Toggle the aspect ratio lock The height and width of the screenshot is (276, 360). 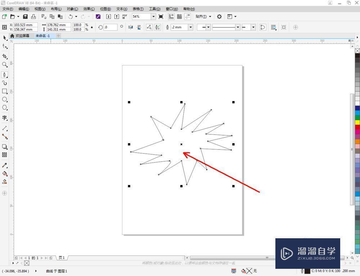91,27
